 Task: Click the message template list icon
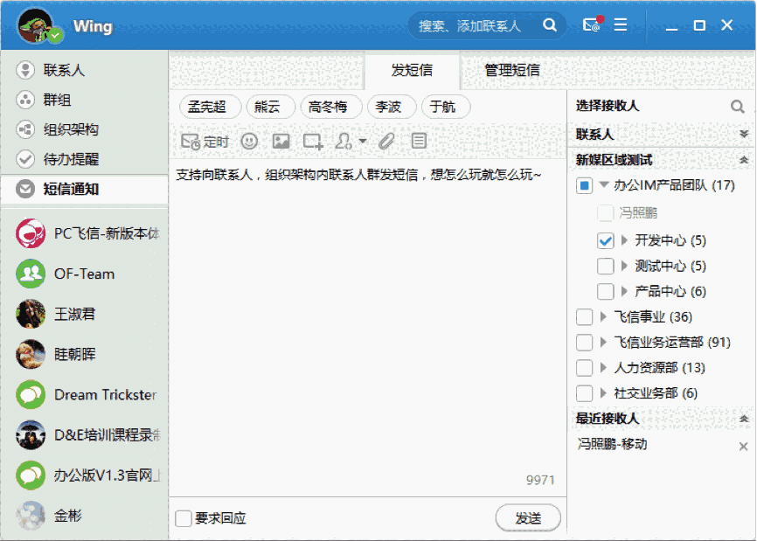point(419,141)
